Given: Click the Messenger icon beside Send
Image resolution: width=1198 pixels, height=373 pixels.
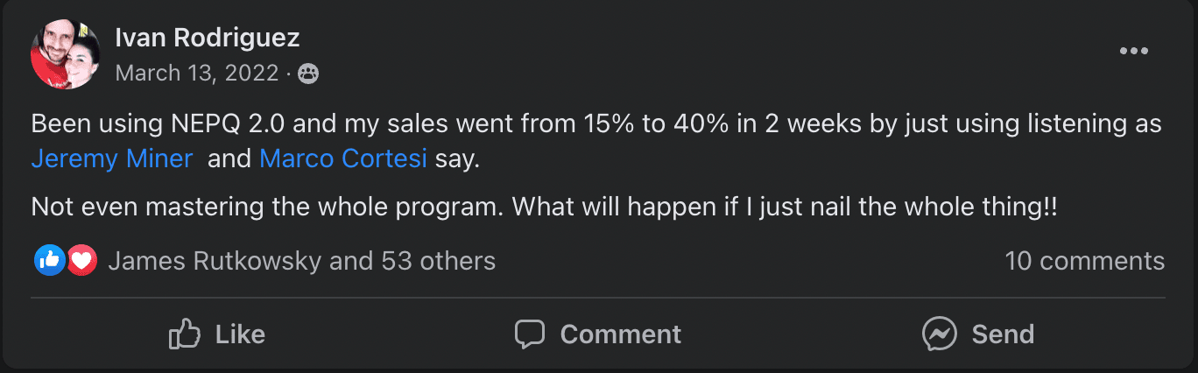Looking at the screenshot, I should click(x=939, y=334).
